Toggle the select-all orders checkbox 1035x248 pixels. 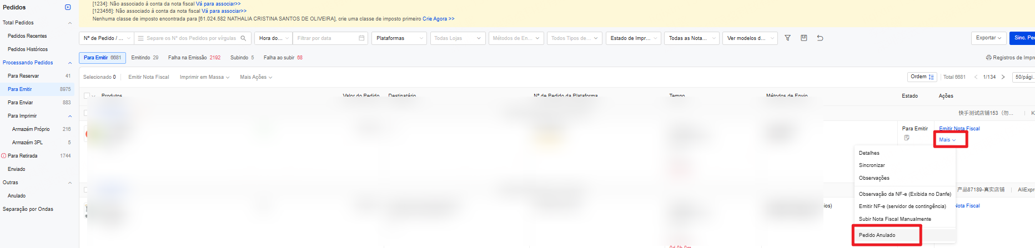pyautogui.click(x=87, y=95)
